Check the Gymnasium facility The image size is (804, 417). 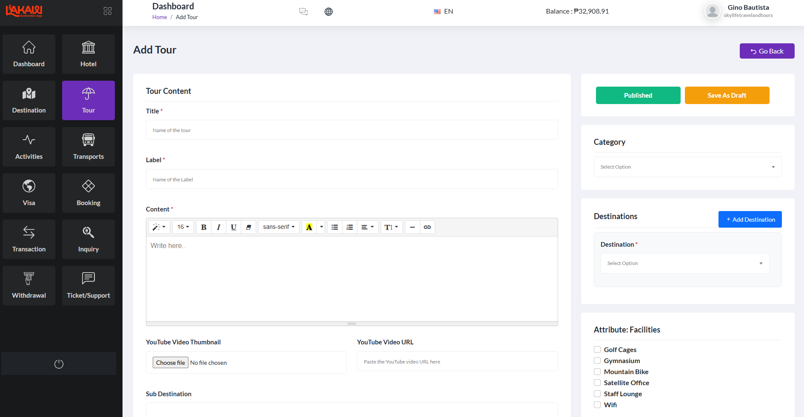[x=597, y=361]
